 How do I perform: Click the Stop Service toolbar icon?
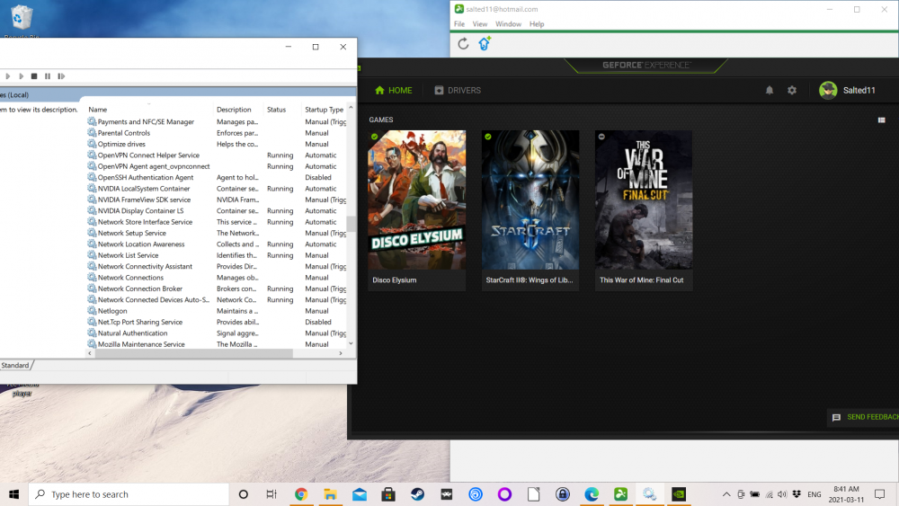(x=34, y=76)
